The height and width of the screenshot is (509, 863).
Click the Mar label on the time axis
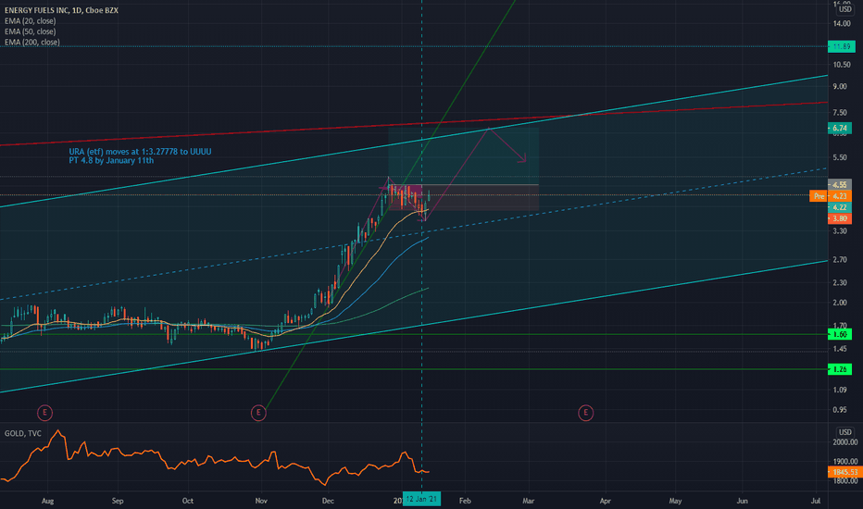pos(529,501)
